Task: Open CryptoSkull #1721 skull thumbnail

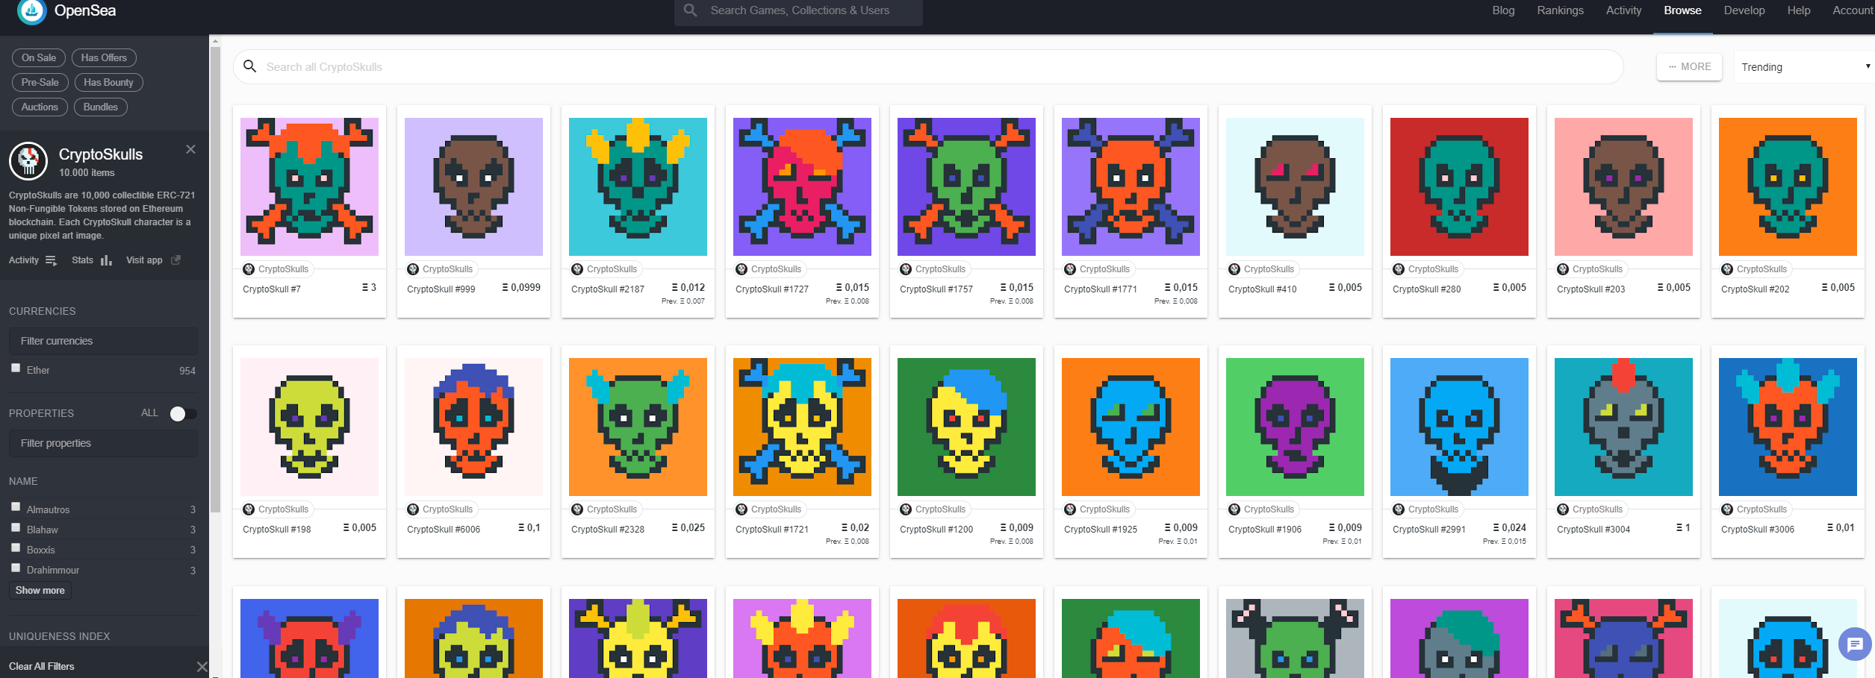Action: pos(802,427)
